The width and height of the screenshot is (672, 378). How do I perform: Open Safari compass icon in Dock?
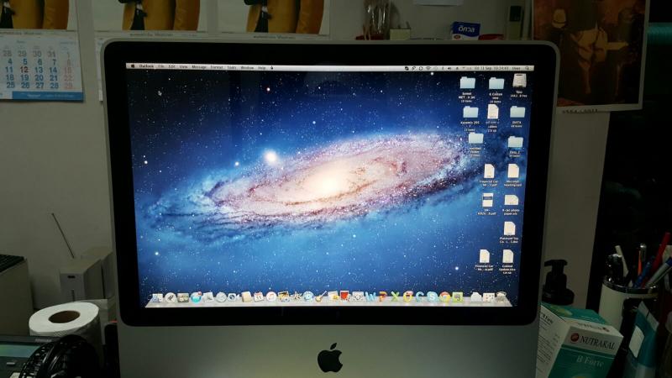221,297
